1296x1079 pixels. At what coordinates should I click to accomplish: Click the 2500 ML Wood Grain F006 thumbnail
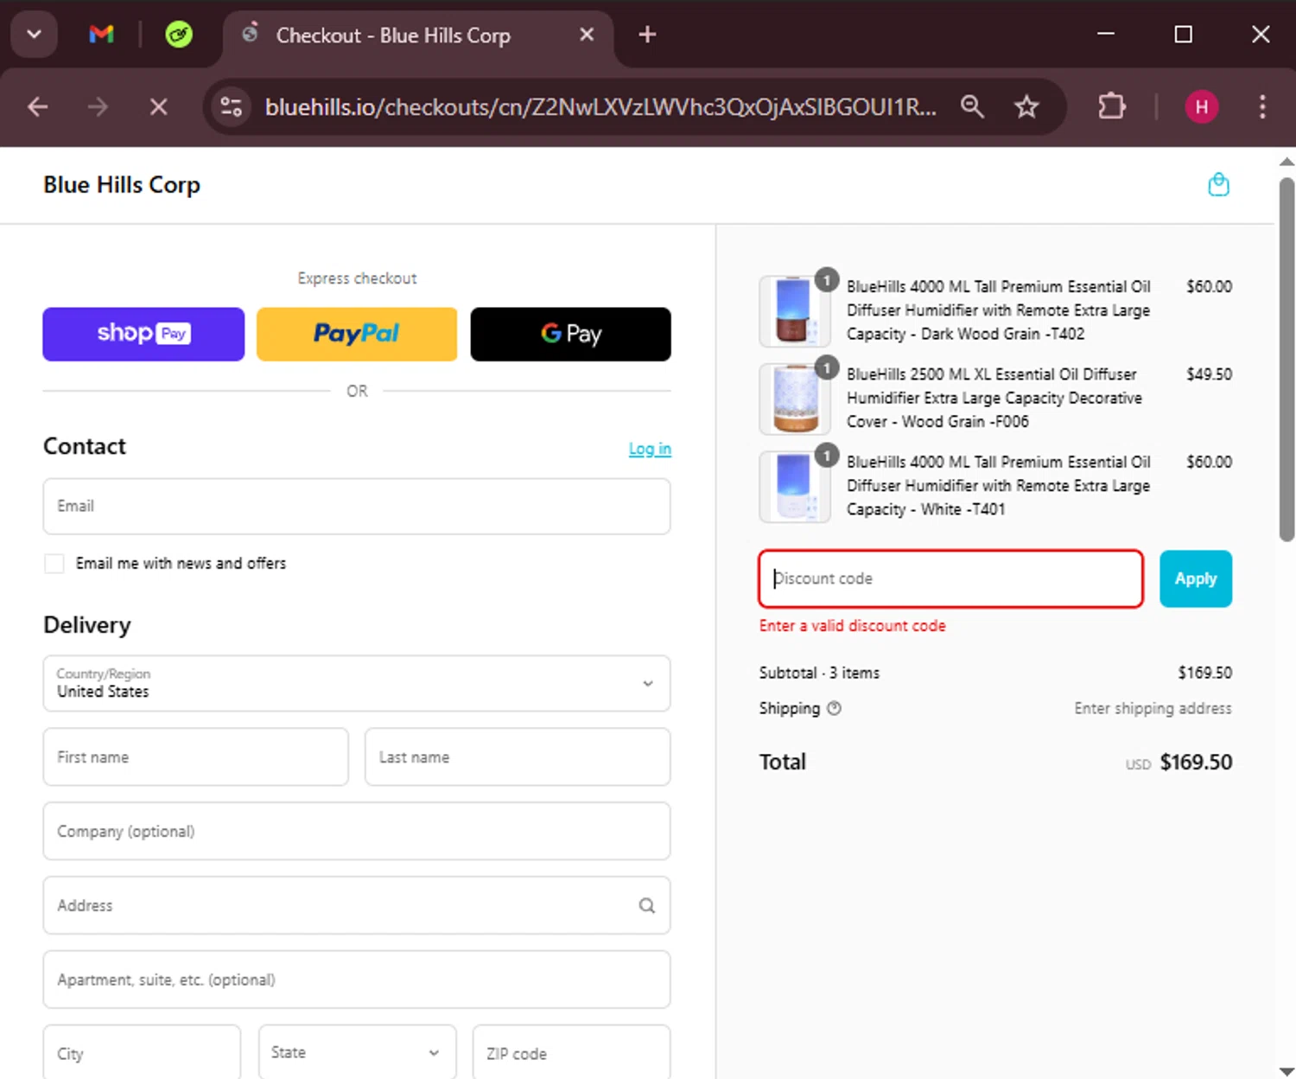coord(794,399)
